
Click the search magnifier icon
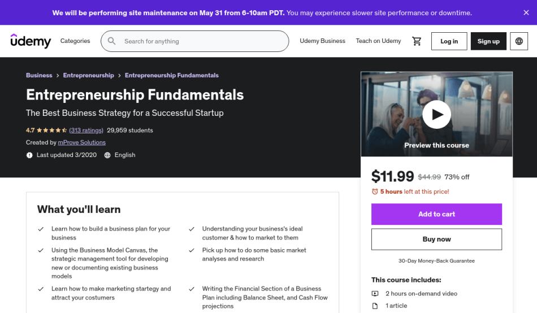(112, 41)
